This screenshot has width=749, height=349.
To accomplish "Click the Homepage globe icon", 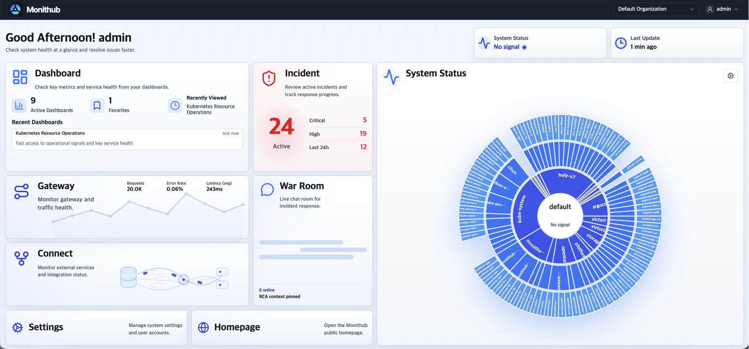I will [203, 328].
